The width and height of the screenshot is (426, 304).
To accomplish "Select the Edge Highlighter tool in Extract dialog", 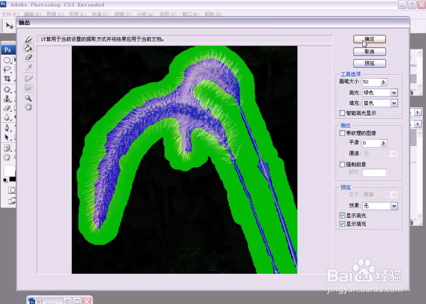I will coord(29,39).
